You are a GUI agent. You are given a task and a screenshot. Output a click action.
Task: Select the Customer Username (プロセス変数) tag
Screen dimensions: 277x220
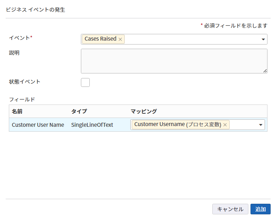[177, 125]
